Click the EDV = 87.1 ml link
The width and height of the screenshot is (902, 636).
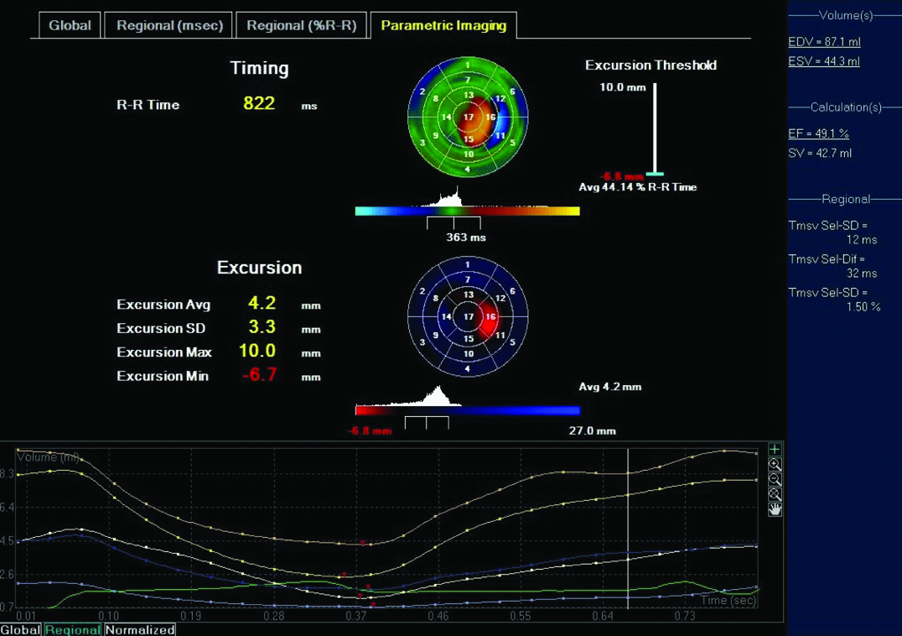(824, 42)
